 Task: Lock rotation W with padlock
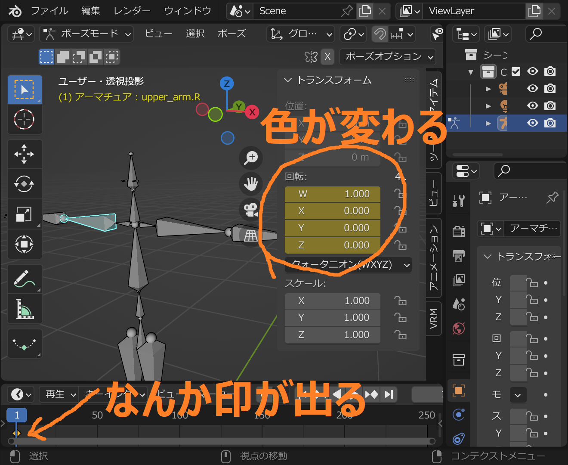(400, 194)
